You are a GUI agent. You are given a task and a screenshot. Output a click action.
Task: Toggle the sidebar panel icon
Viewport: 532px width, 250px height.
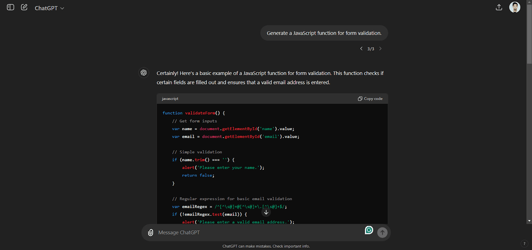[x=11, y=7]
